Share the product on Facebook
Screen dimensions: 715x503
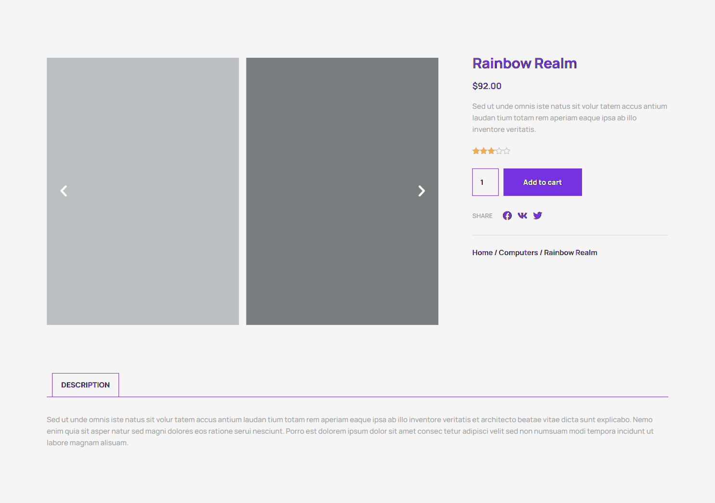tap(507, 216)
